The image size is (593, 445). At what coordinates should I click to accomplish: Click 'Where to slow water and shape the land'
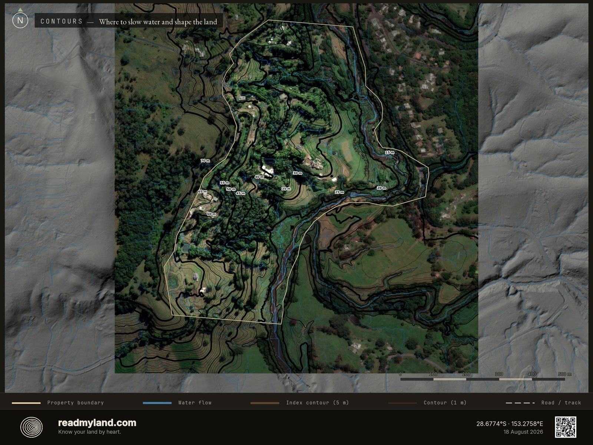pos(158,22)
